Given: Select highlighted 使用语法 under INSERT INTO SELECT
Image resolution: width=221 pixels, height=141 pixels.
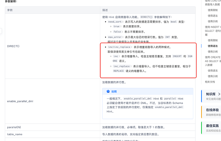Looking at the screenshot, I should coord(212,46).
